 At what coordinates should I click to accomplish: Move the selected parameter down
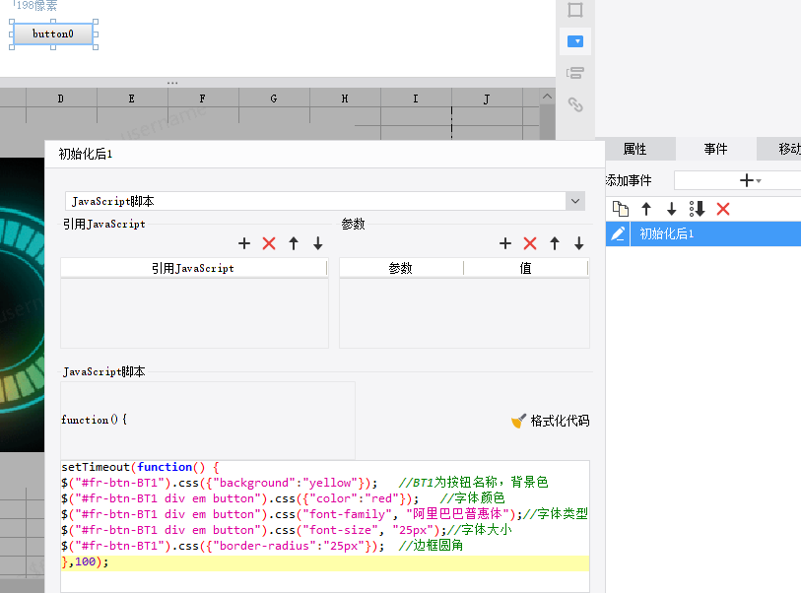pyautogui.click(x=579, y=243)
